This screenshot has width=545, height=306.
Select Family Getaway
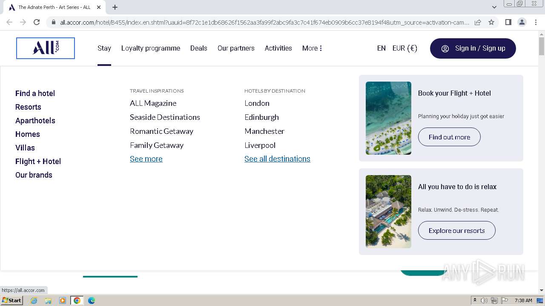pyautogui.click(x=157, y=145)
